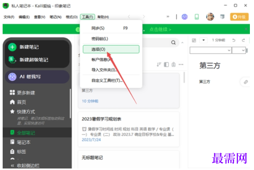Click the 工具(T) menu
The image size is (254, 170).
pos(87,17)
